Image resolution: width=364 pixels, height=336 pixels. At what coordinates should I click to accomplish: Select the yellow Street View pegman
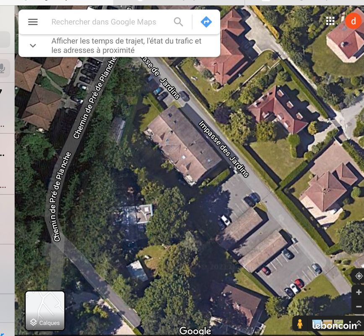point(300,324)
